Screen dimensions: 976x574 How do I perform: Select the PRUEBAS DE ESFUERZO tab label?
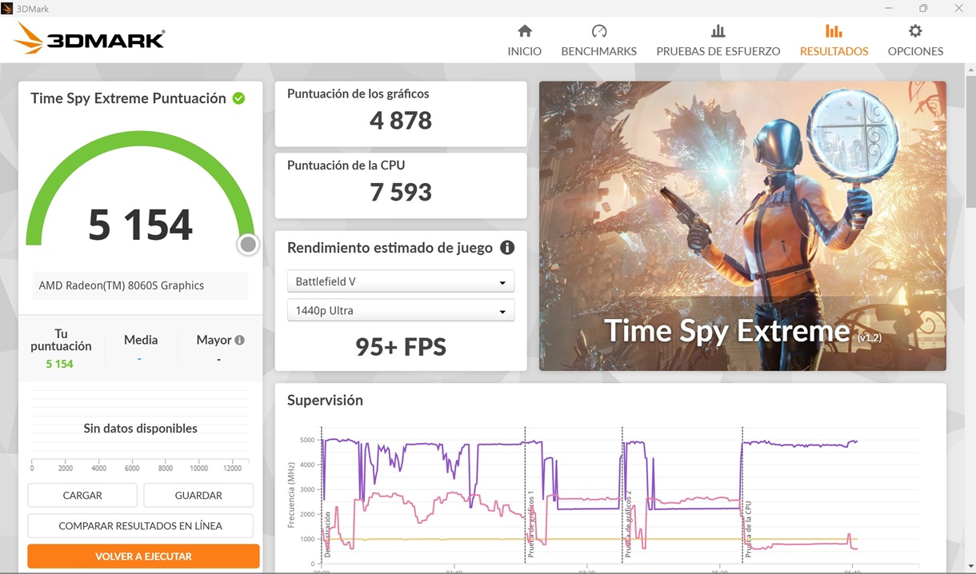point(718,51)
